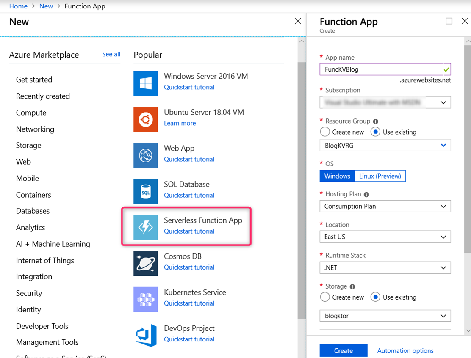The height and width of the screenshot is (358, 471).
Task: Select Create new for Storage
Action: click(325, 297)
